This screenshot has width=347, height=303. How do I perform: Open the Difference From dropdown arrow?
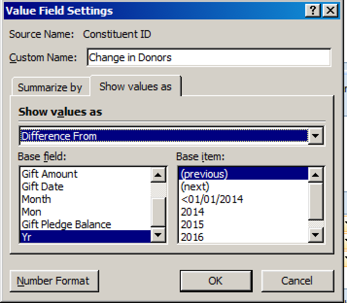point(315,135)
